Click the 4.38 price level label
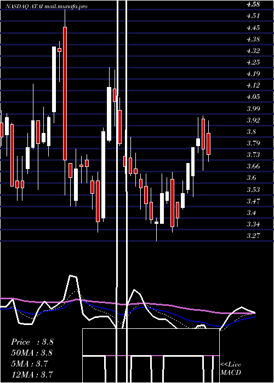Image resolution: width=274 pixels, height=383 pixels. [253, 39]
